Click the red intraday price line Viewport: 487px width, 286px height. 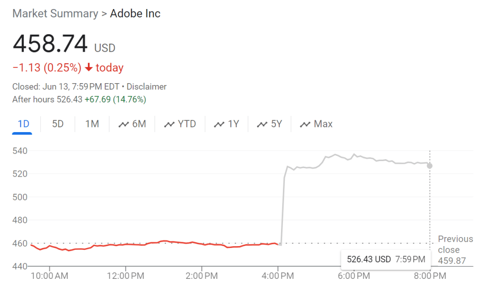coord(143,244)
